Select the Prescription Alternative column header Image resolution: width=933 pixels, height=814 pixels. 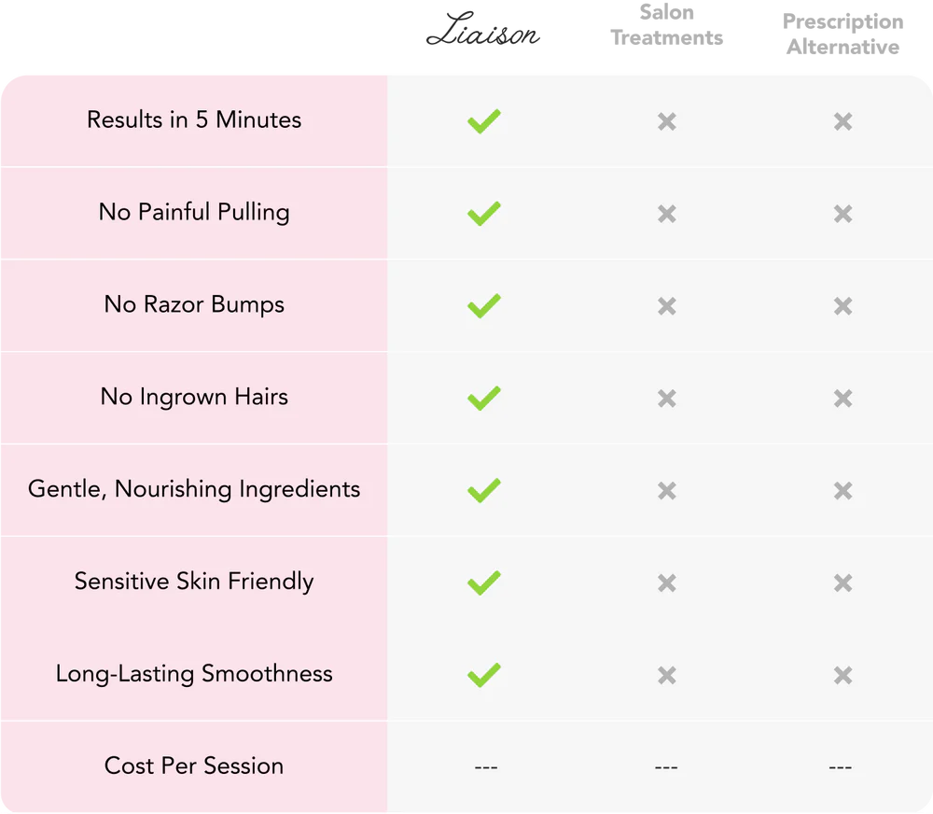coord(842,34)
